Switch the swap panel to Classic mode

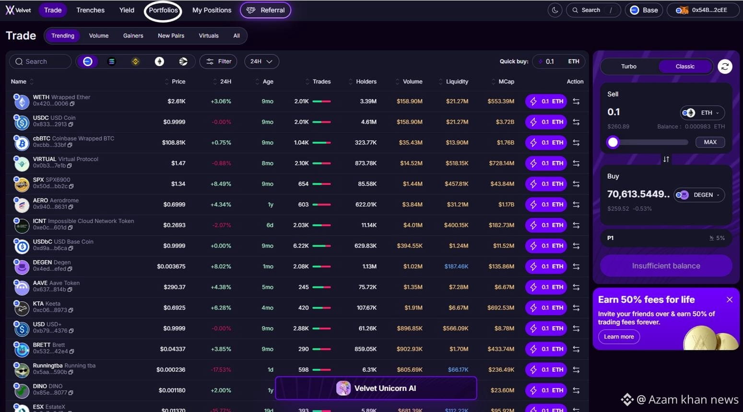[685, 67]
